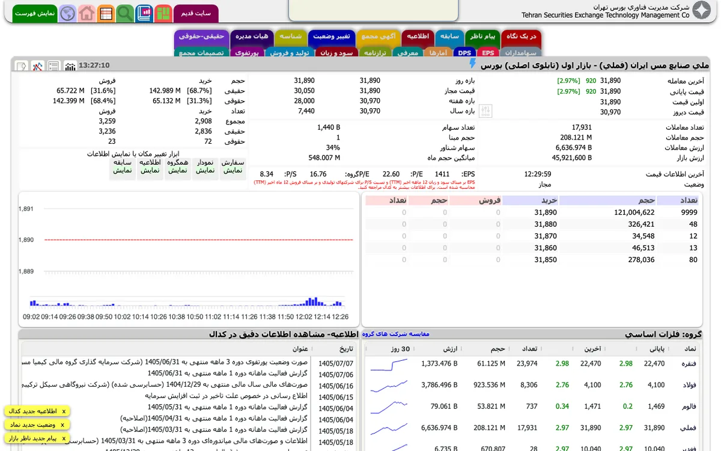Click the Tehran Exchange Technology logo
Image resolution: width=721 pixels, height=451 pixels.
click(x=701, y=11)
